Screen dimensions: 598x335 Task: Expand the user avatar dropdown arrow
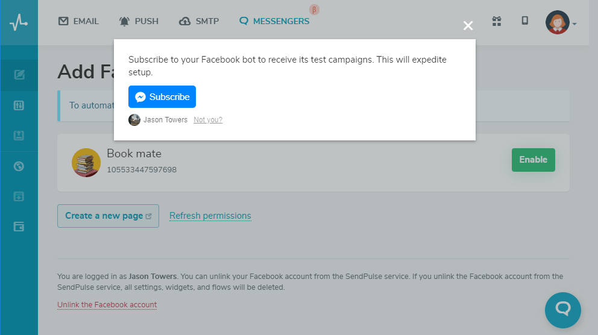[574, 24]
